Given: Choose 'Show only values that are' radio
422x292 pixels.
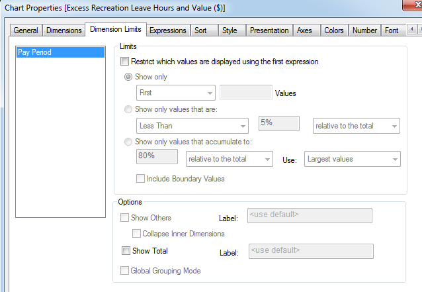Looking at the screenshot, I should click(130, 109).
